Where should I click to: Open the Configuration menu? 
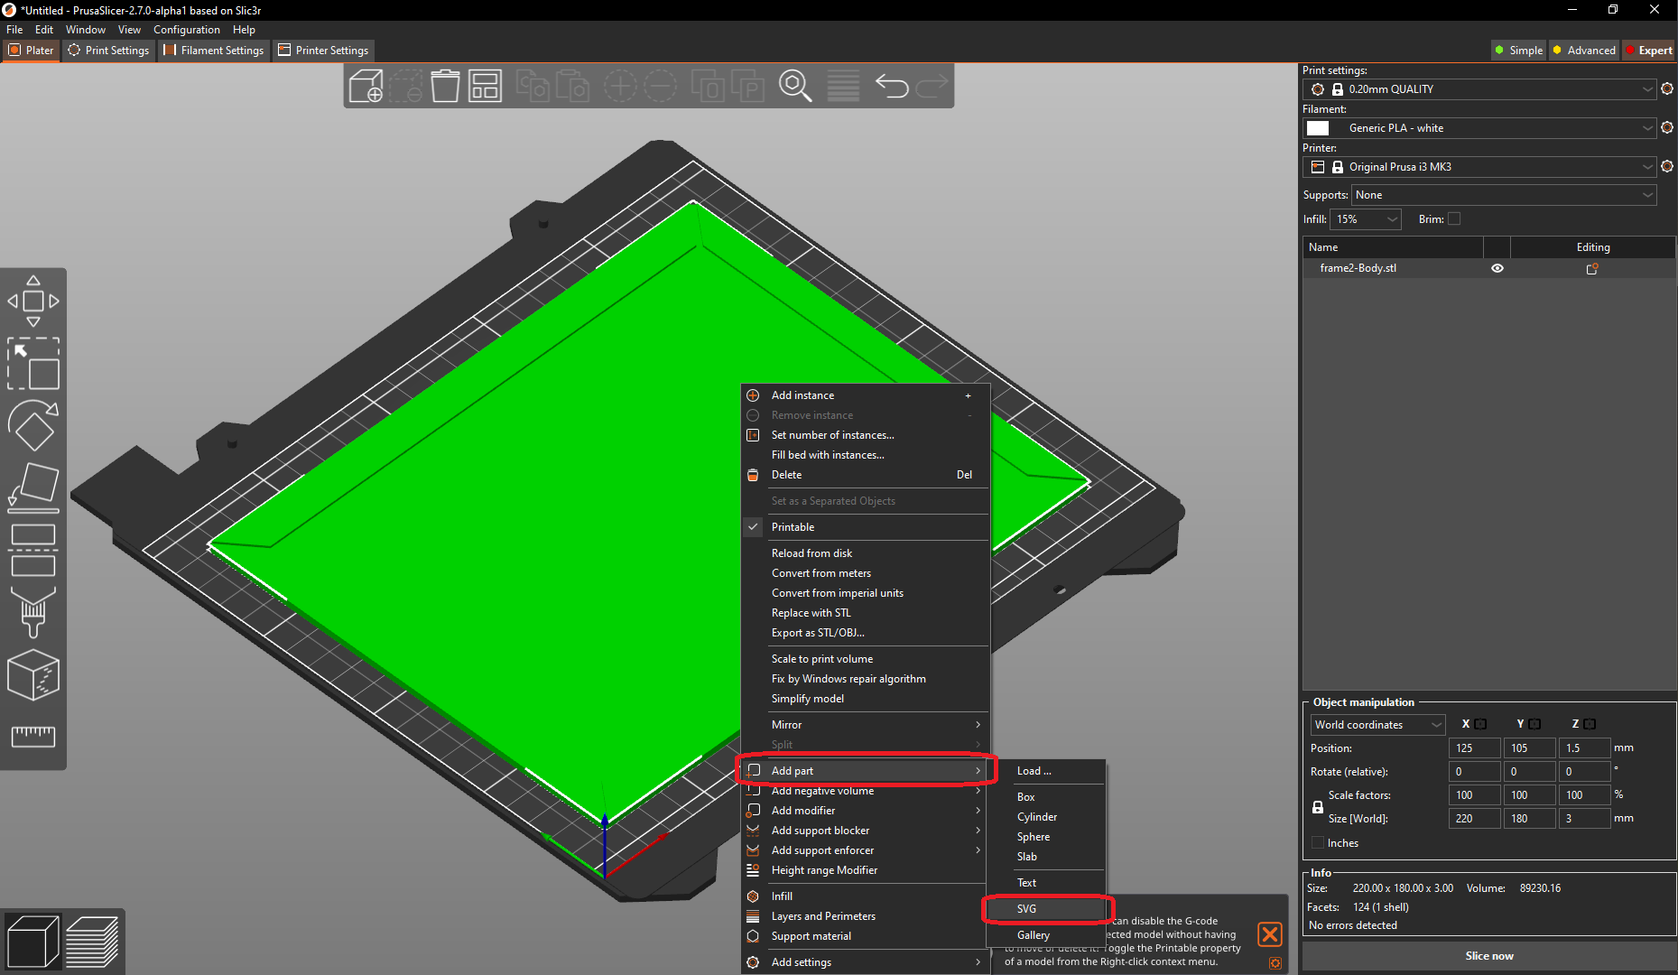point(186,30)
